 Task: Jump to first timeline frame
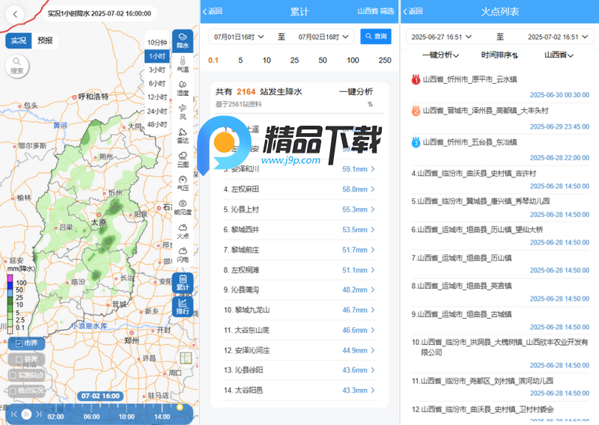[x=14, y=414]
